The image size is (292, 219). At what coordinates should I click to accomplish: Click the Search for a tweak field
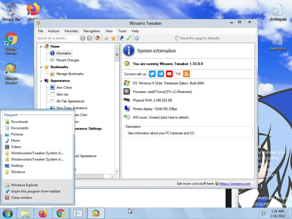point(57,38)
